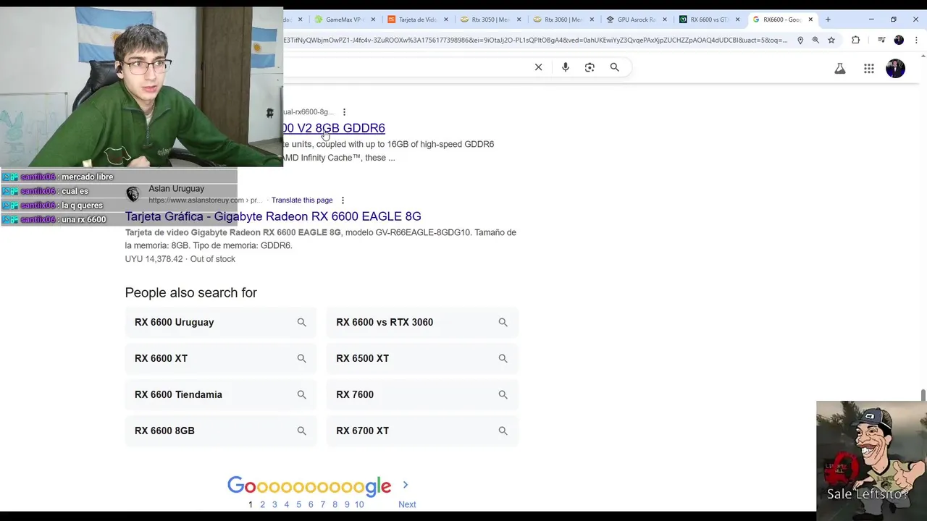This screenshot has height=521, width=927.
Task: Open a new browser tab
Action: (x=828, y=20)
